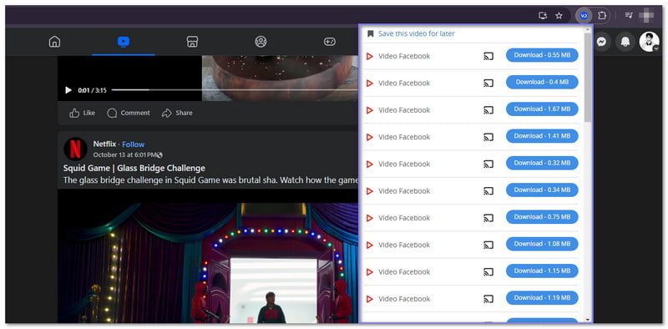Click the install app icon in address bar
The image size is (668, 329).
pyautogui.click(x=543, y=16)
